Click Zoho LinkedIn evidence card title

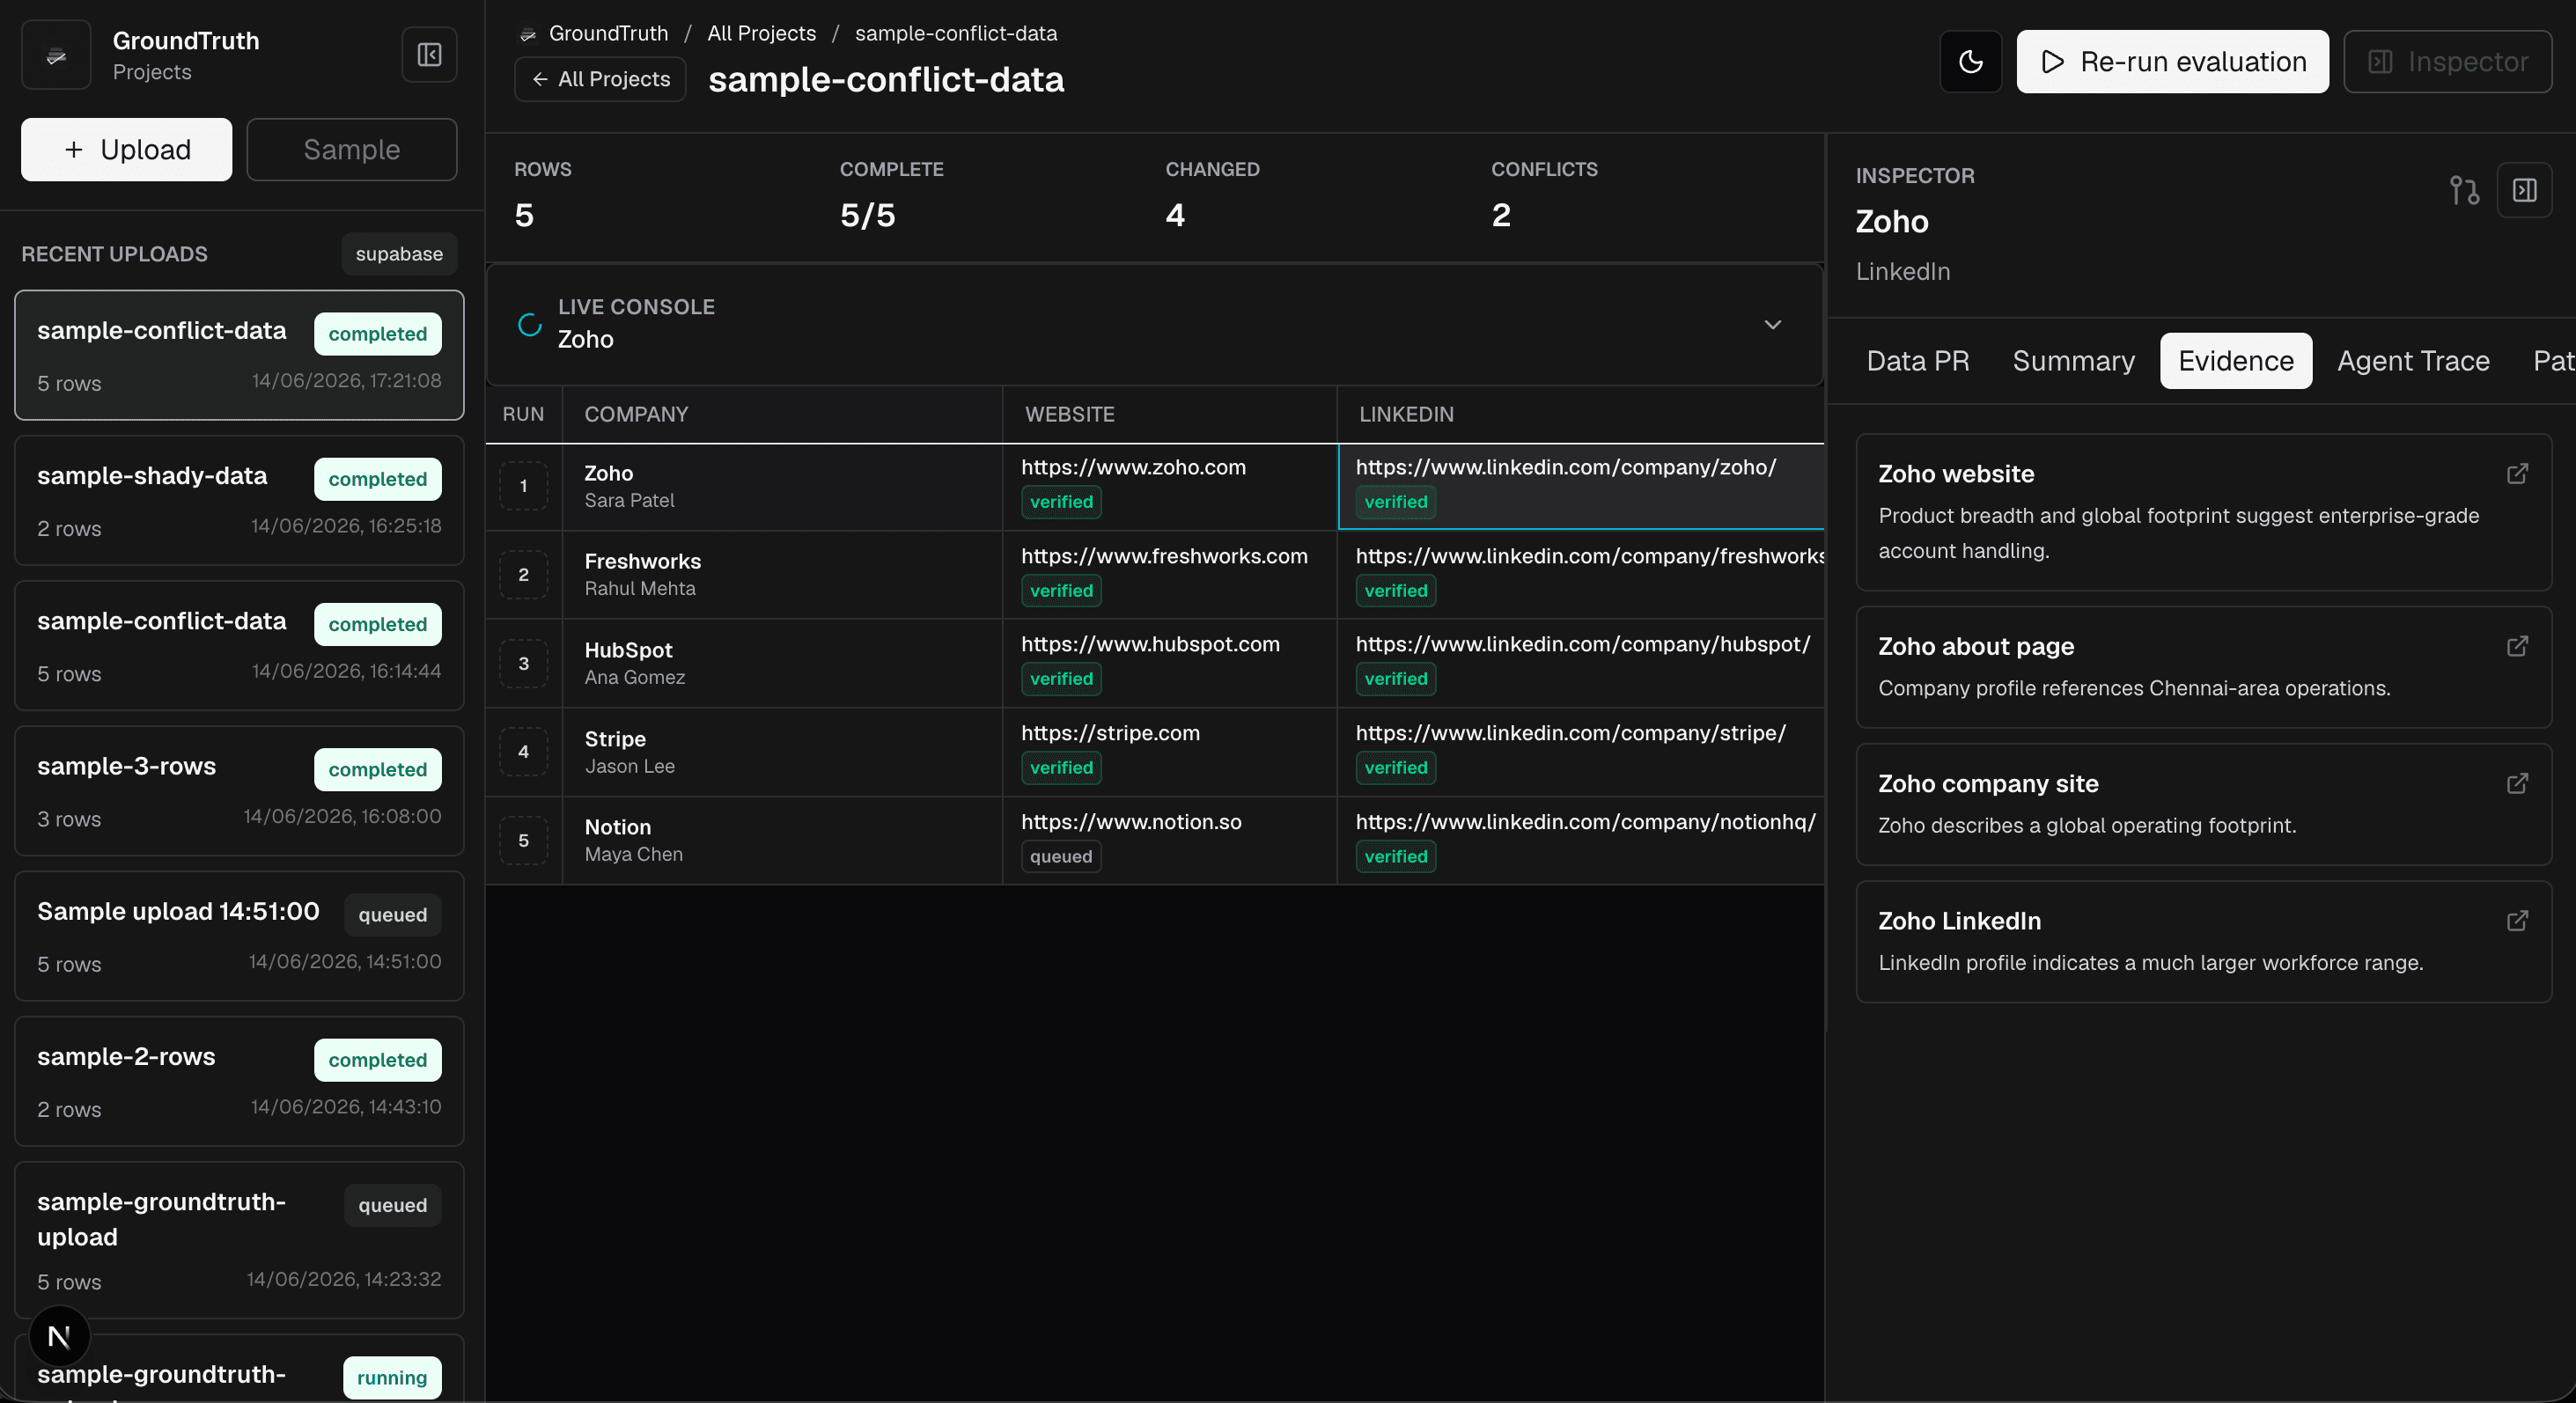(x=1959, y=921)
